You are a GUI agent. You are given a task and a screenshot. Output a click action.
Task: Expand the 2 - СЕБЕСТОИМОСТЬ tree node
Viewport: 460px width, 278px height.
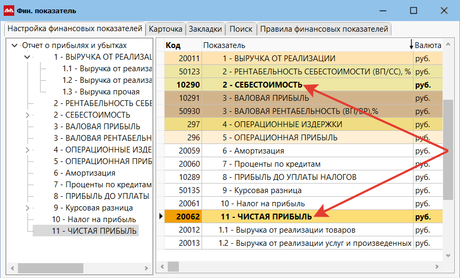[28, 115]
